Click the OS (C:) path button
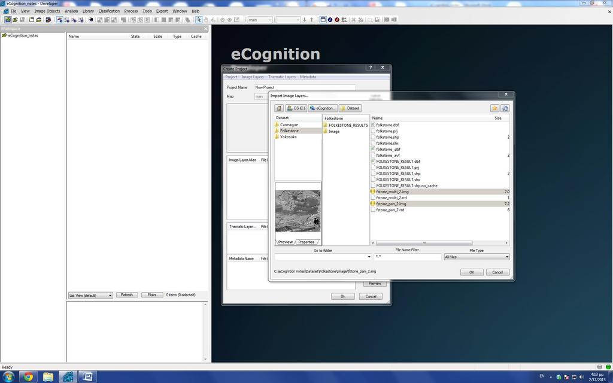This screenshot has height=383, width=613. (296, 108)
